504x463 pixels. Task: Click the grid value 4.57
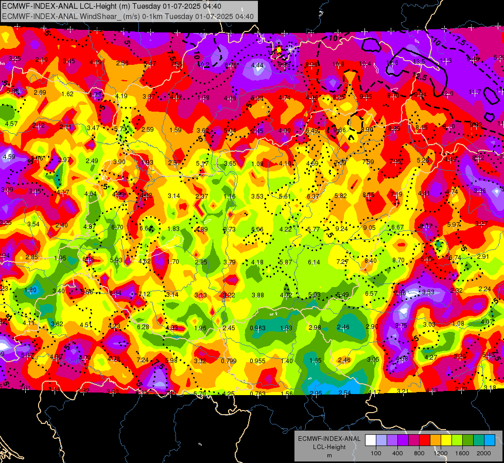tap(11, 123)
